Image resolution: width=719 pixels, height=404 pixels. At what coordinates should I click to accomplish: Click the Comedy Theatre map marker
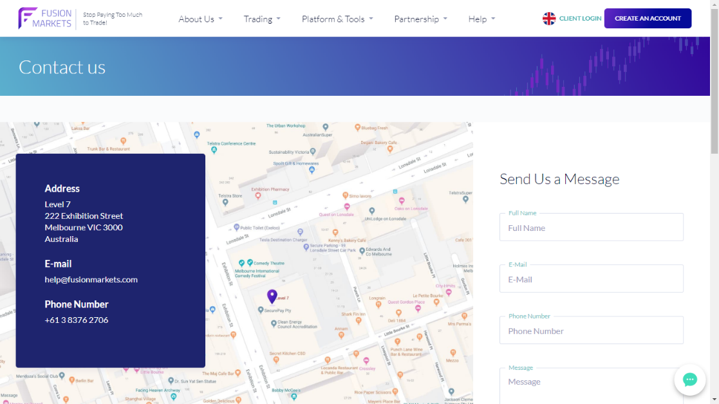pos(250,263)
